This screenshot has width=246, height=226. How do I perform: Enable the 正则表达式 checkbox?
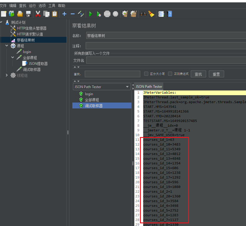170,74
